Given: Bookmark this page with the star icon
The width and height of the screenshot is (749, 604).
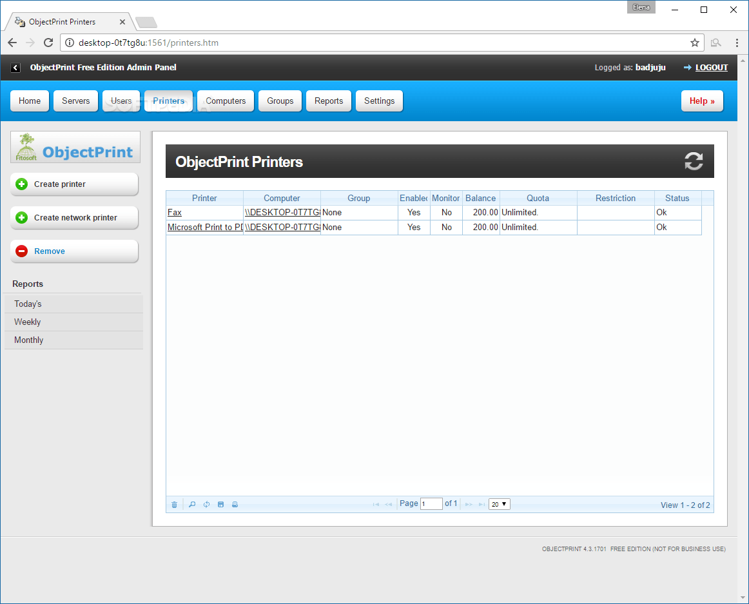Looking at the screenshot, I should coord(695,43).
